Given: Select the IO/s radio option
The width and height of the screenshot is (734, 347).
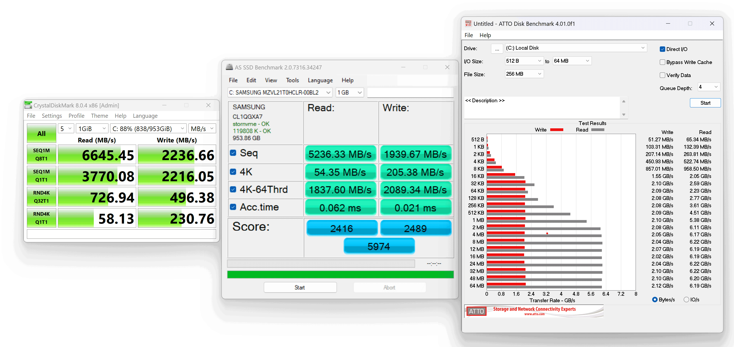Looking at the screenshot, I should (x=686, y=300).
